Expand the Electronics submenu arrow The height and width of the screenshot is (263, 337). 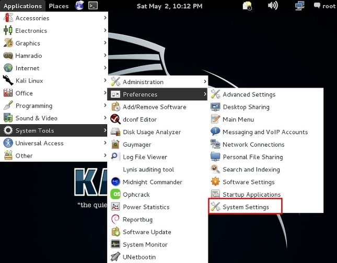pyautogui.click(x=105, y=30)
